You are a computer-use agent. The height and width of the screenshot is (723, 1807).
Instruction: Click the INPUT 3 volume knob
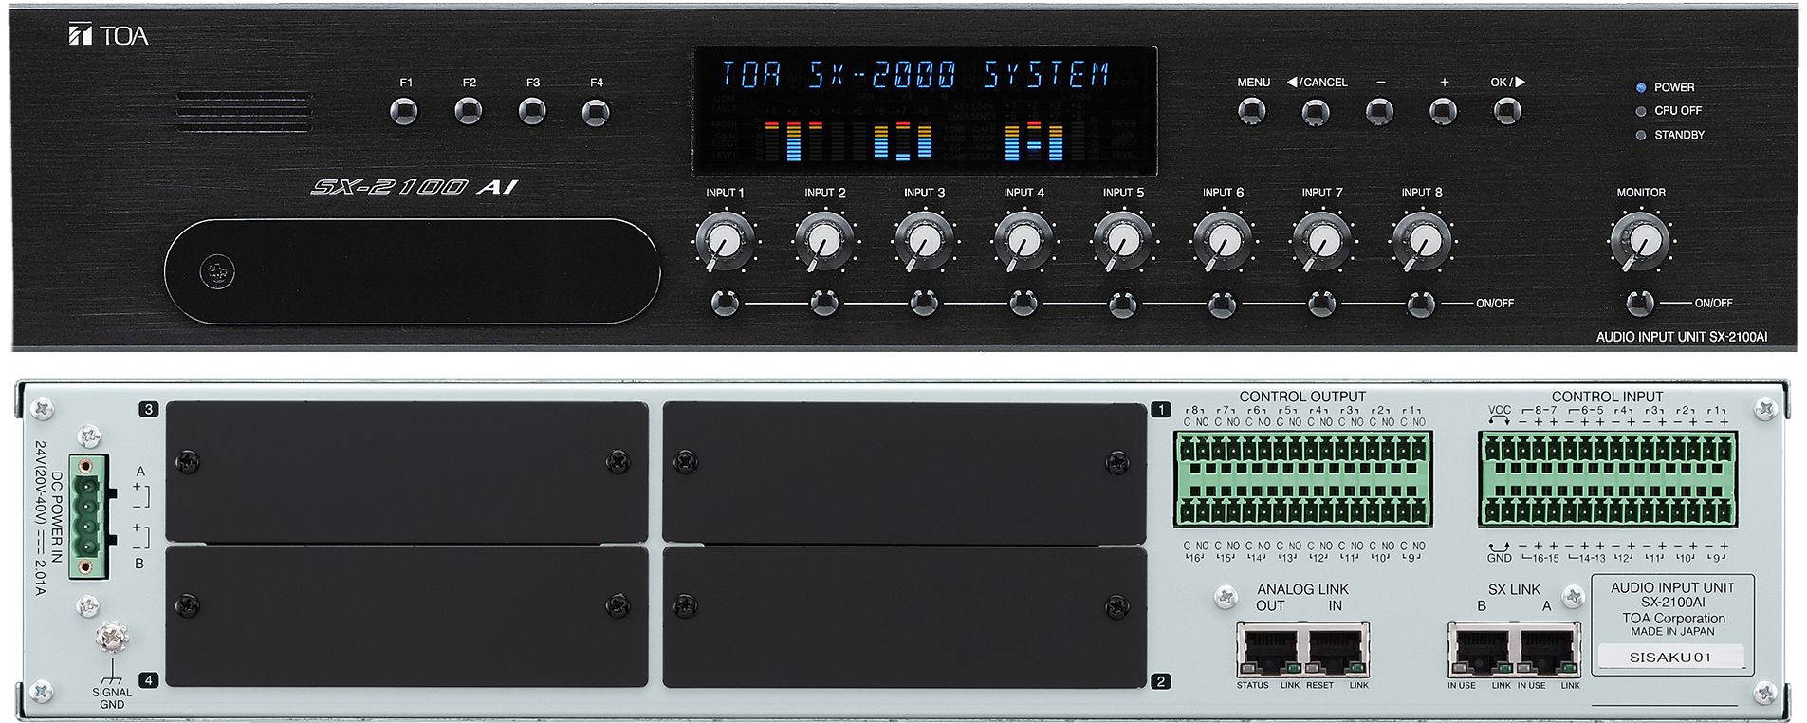tap(924, 241)
